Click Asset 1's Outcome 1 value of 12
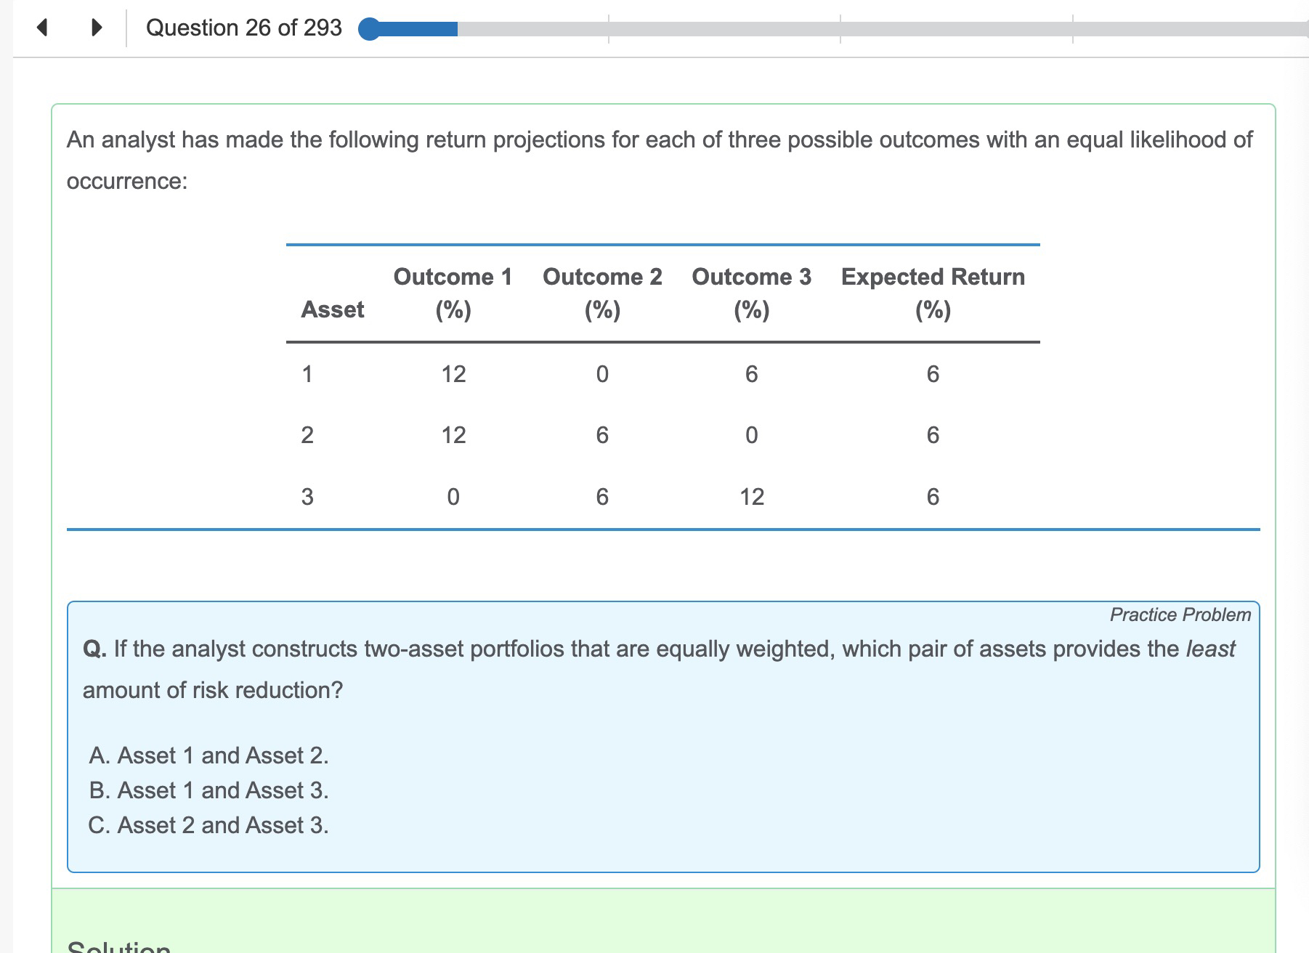1309x953 pixels. (453, 374)
